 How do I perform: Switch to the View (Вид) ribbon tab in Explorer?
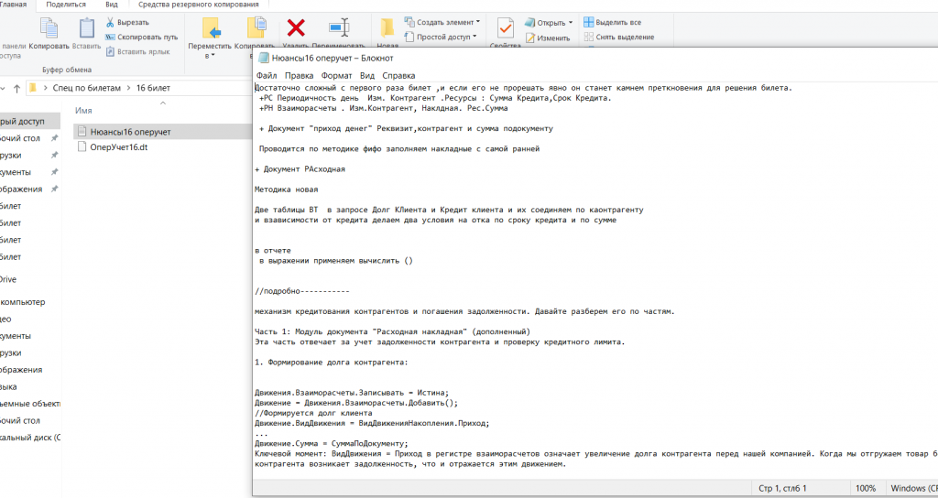[111, 5]
